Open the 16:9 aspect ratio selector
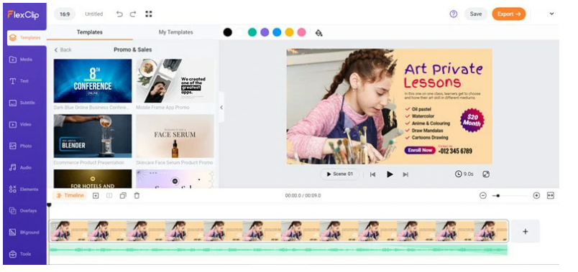 (x=65, y=14)
